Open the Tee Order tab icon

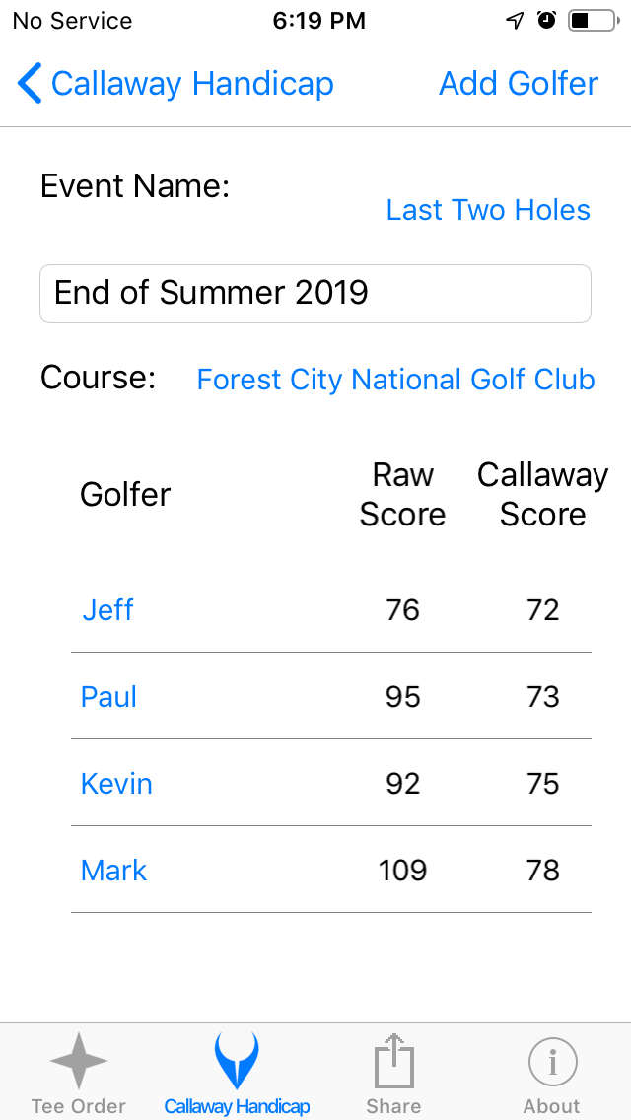tap(79, 1062)
